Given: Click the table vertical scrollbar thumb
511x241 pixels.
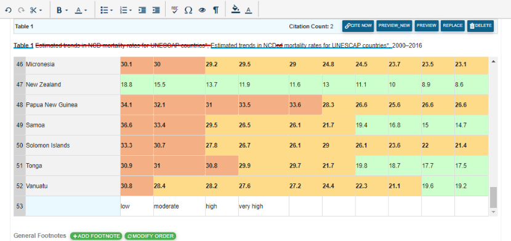Looking at the screenshot, I should tap(493, 197).
